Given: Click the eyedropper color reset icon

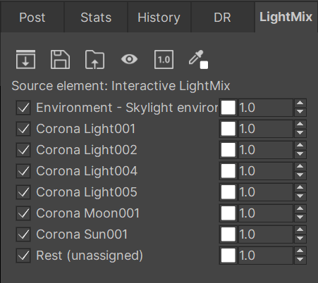Looking at the screenshot, I should click(x=198, y=60).
